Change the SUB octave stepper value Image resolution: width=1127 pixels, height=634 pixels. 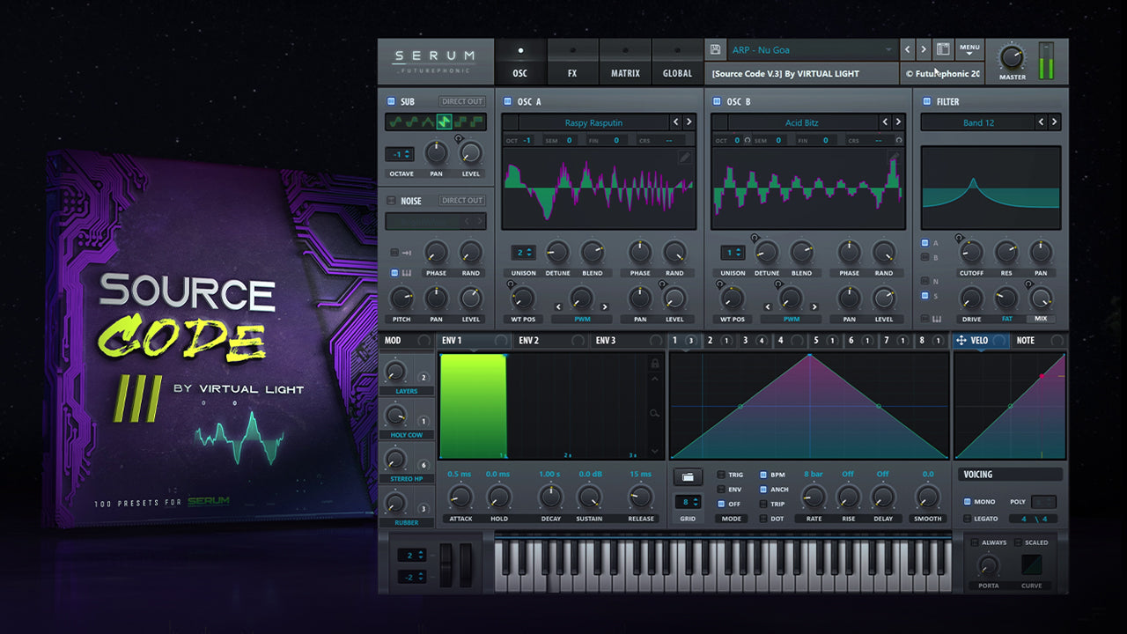pos(399,154)
